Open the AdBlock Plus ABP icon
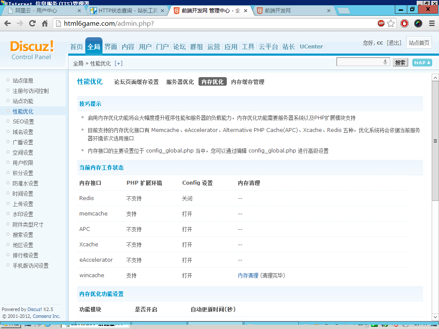Viewport: 439px width, 329px height. pyautogui.click(x=381, y=24)
